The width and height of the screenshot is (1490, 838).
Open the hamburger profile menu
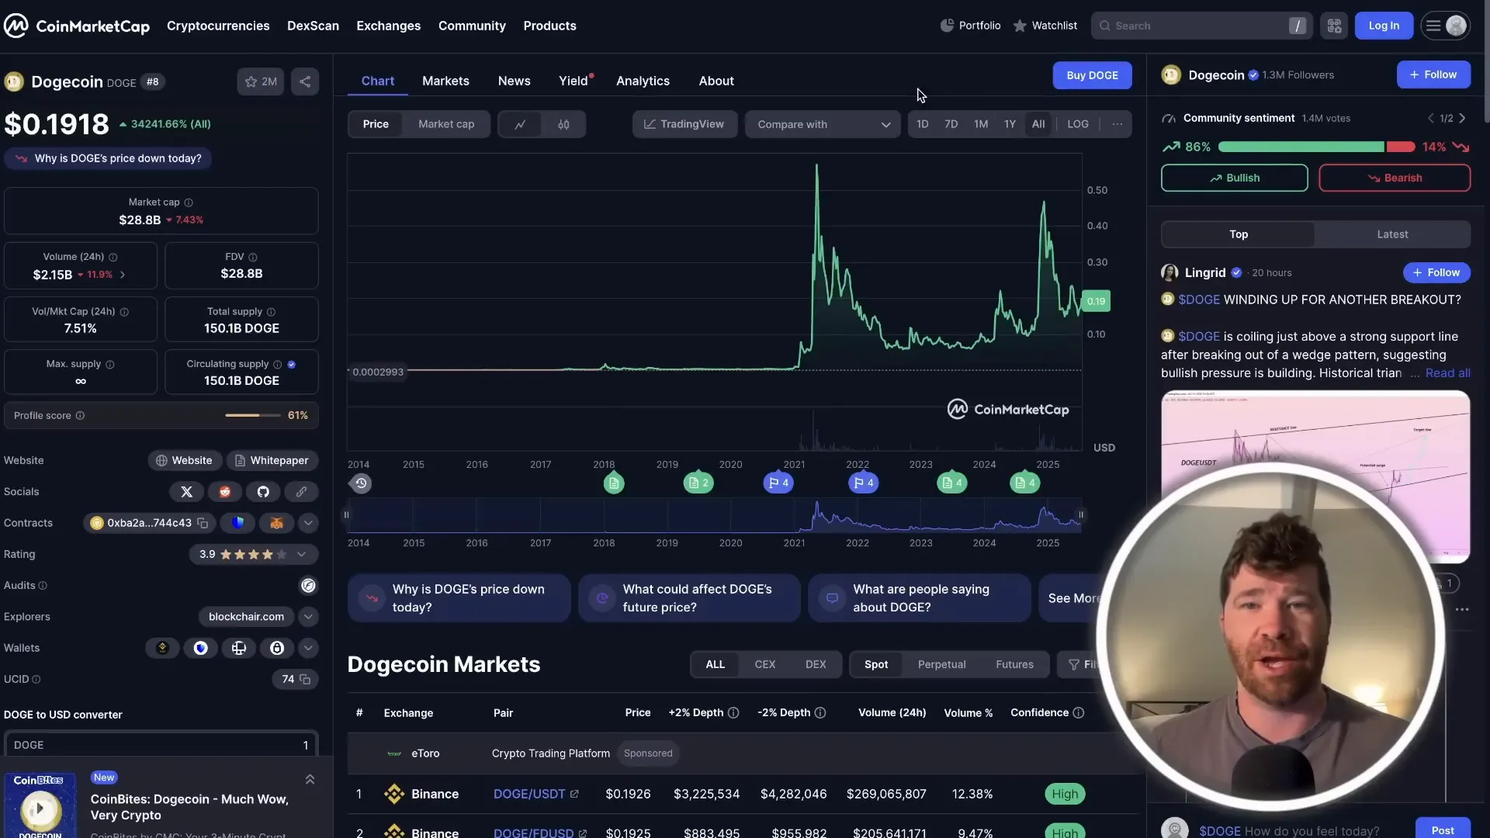[x=1445, y=26]
